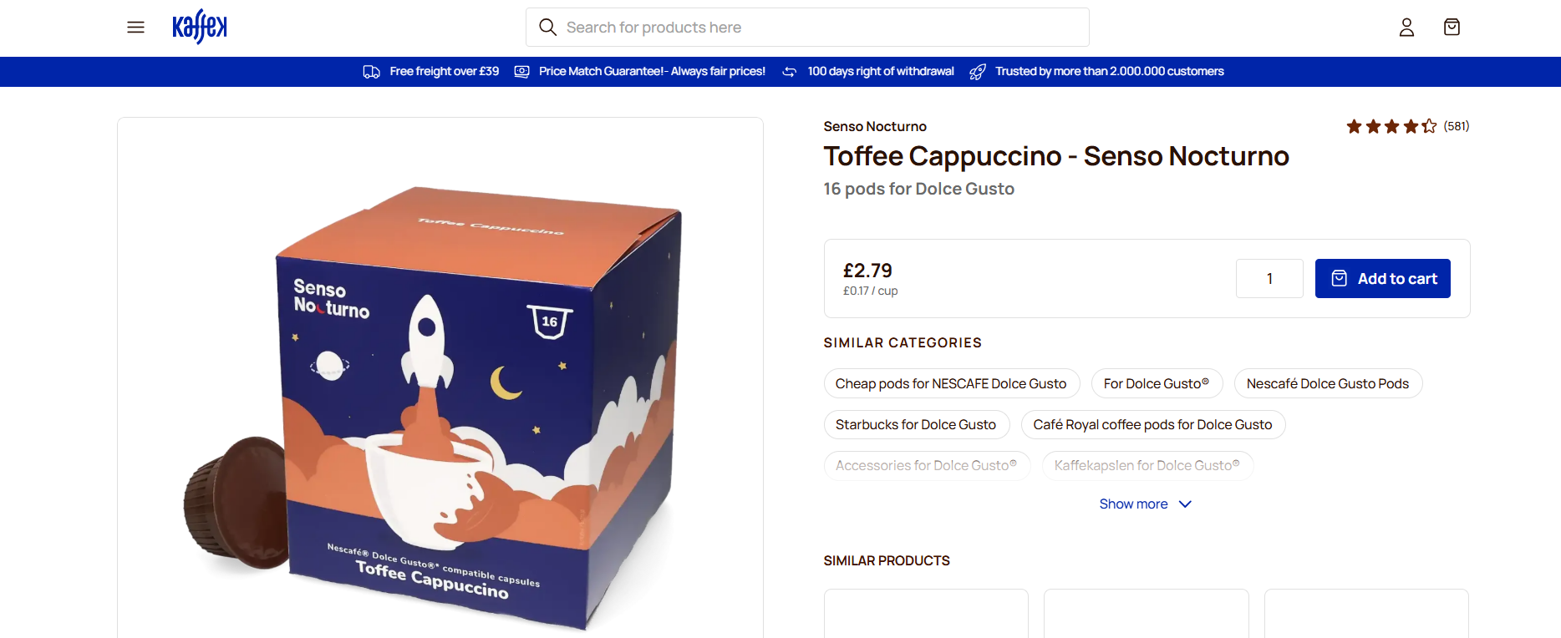
Task: Open Café Royal coffee pods category
Action: pyautogui.click(x=1152, y=425)
